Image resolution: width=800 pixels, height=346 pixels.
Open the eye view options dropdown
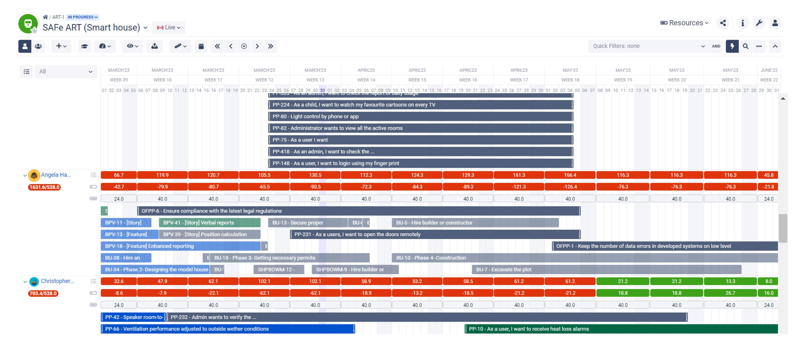[132, 46]
